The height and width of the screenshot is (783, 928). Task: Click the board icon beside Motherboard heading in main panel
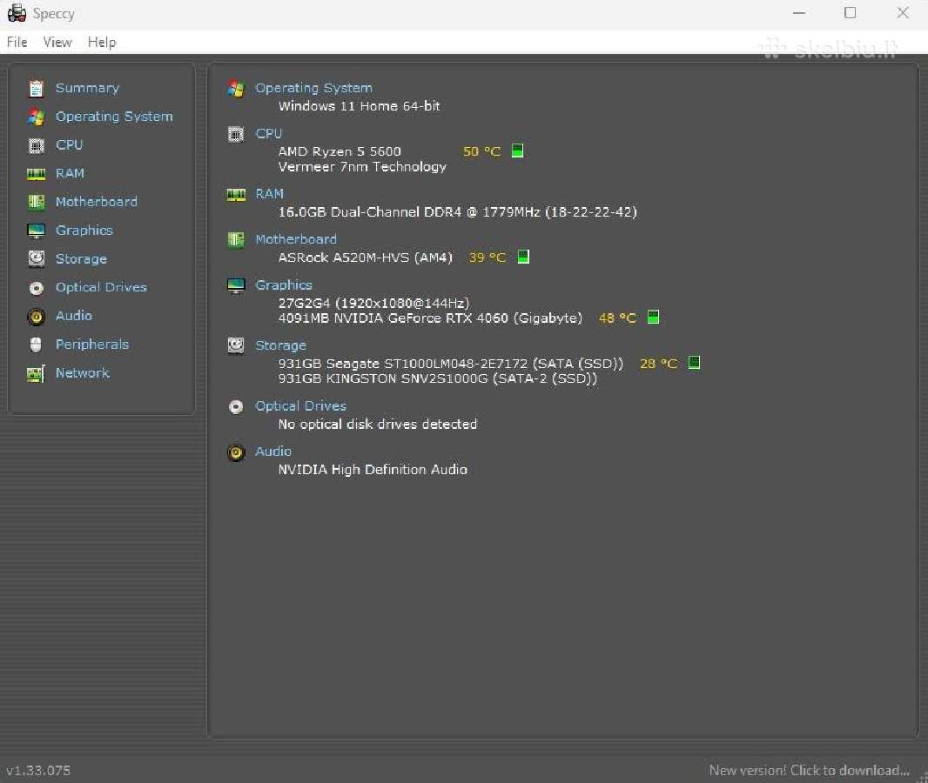[236, 240]
